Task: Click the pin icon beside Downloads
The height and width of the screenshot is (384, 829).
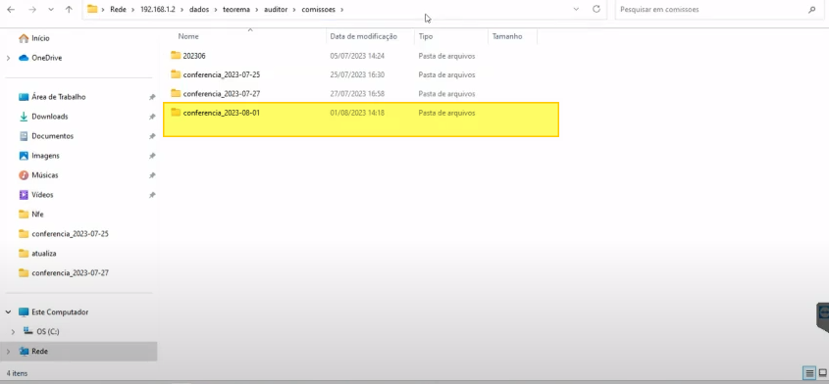Action: click(152, 117)
